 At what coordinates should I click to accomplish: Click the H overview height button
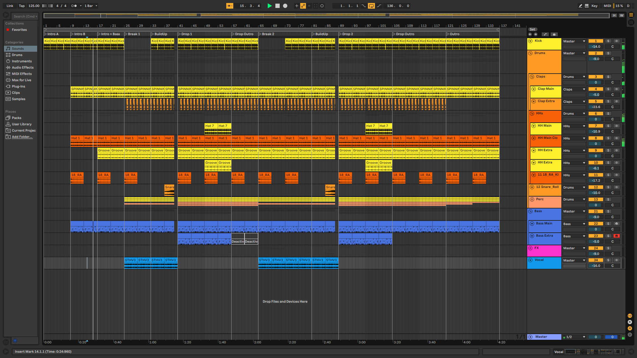[614, 15]
